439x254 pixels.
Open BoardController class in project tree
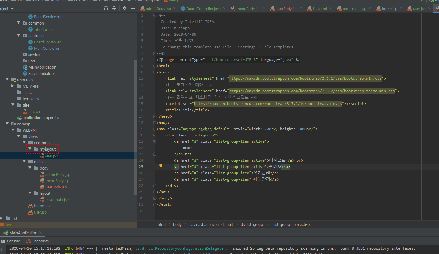[x=47, y=42]
